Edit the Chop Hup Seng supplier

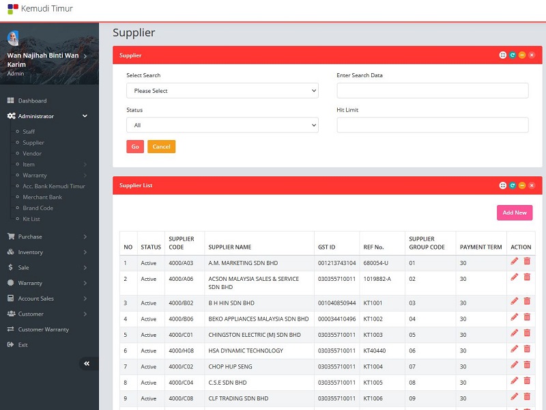[x=515, y=365]
